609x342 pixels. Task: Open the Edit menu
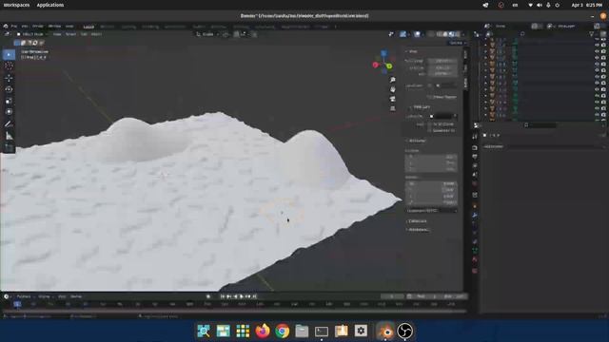(x=25, y=27)
